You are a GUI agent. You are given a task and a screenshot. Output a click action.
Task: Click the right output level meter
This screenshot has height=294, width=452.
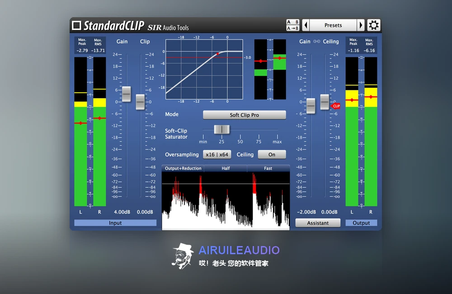[x=371, y=132]
